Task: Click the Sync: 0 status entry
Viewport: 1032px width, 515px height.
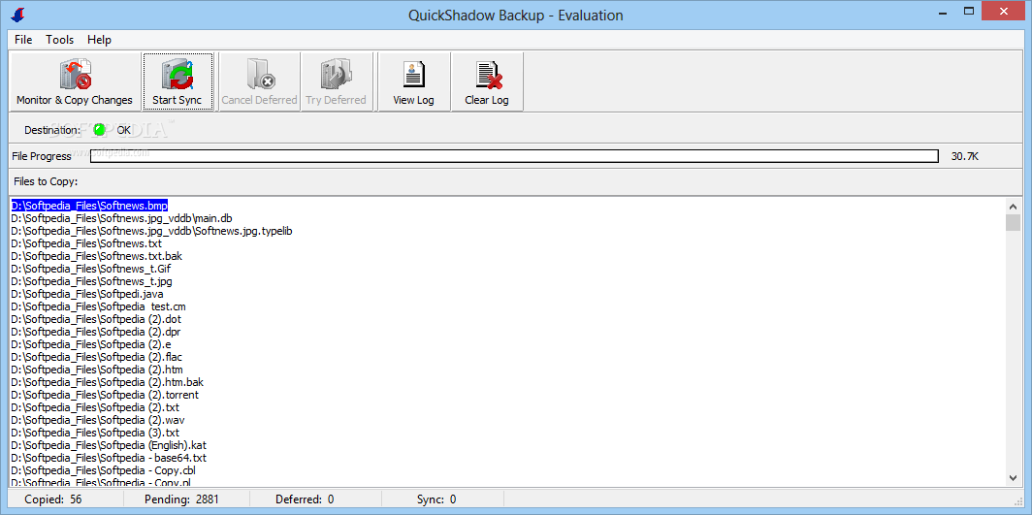Action: [436, 499]
